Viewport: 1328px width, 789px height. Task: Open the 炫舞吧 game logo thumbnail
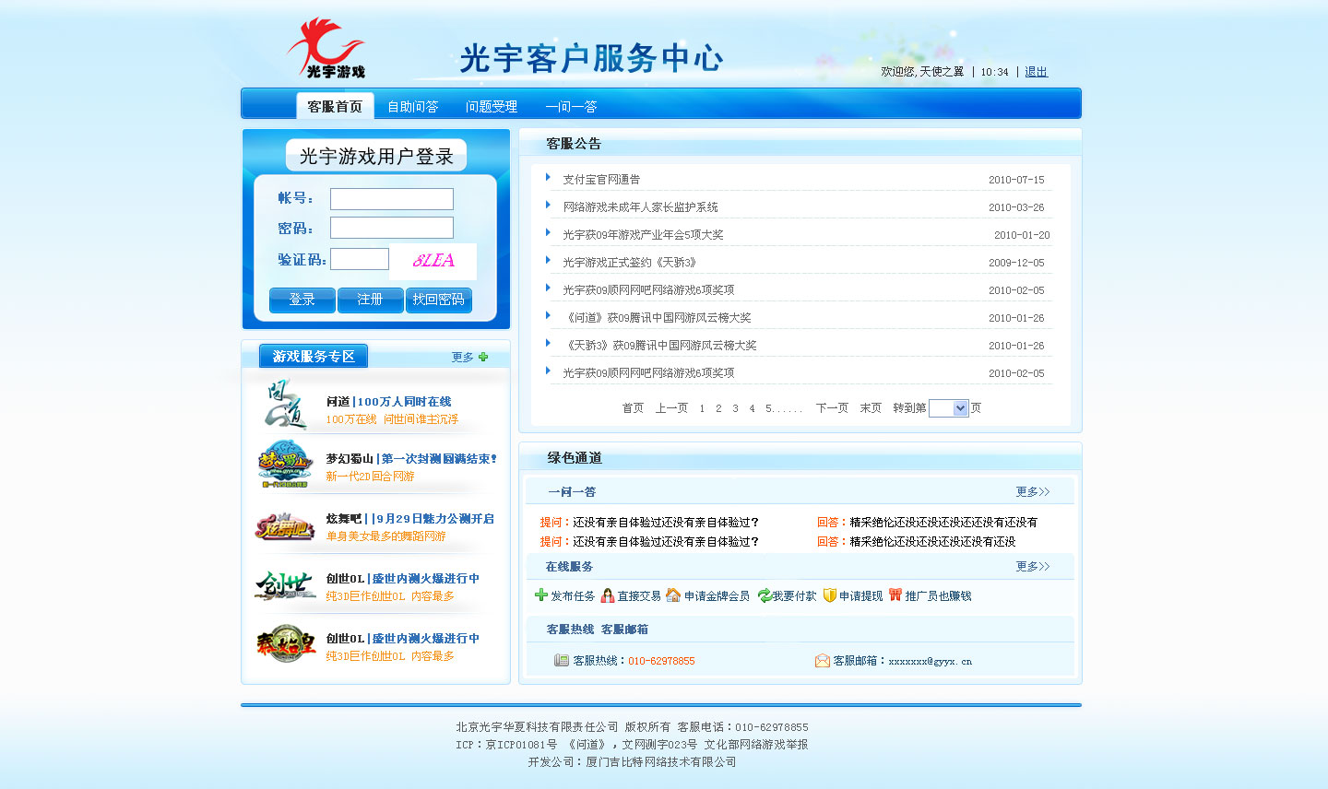pyautogui.click(x=284, y=527)
